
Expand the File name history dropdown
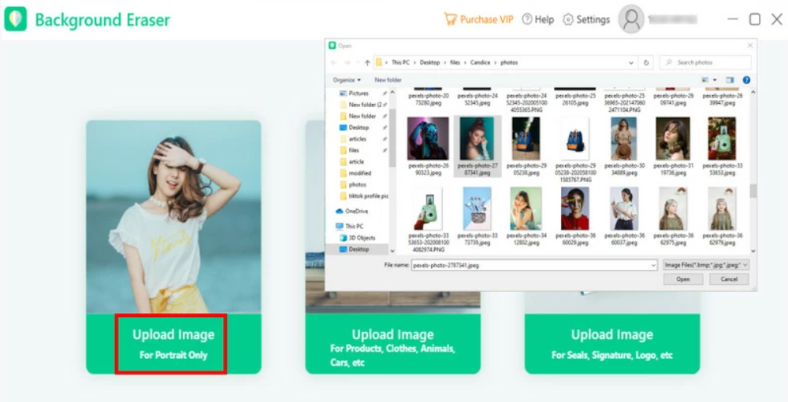click(653, 266)
